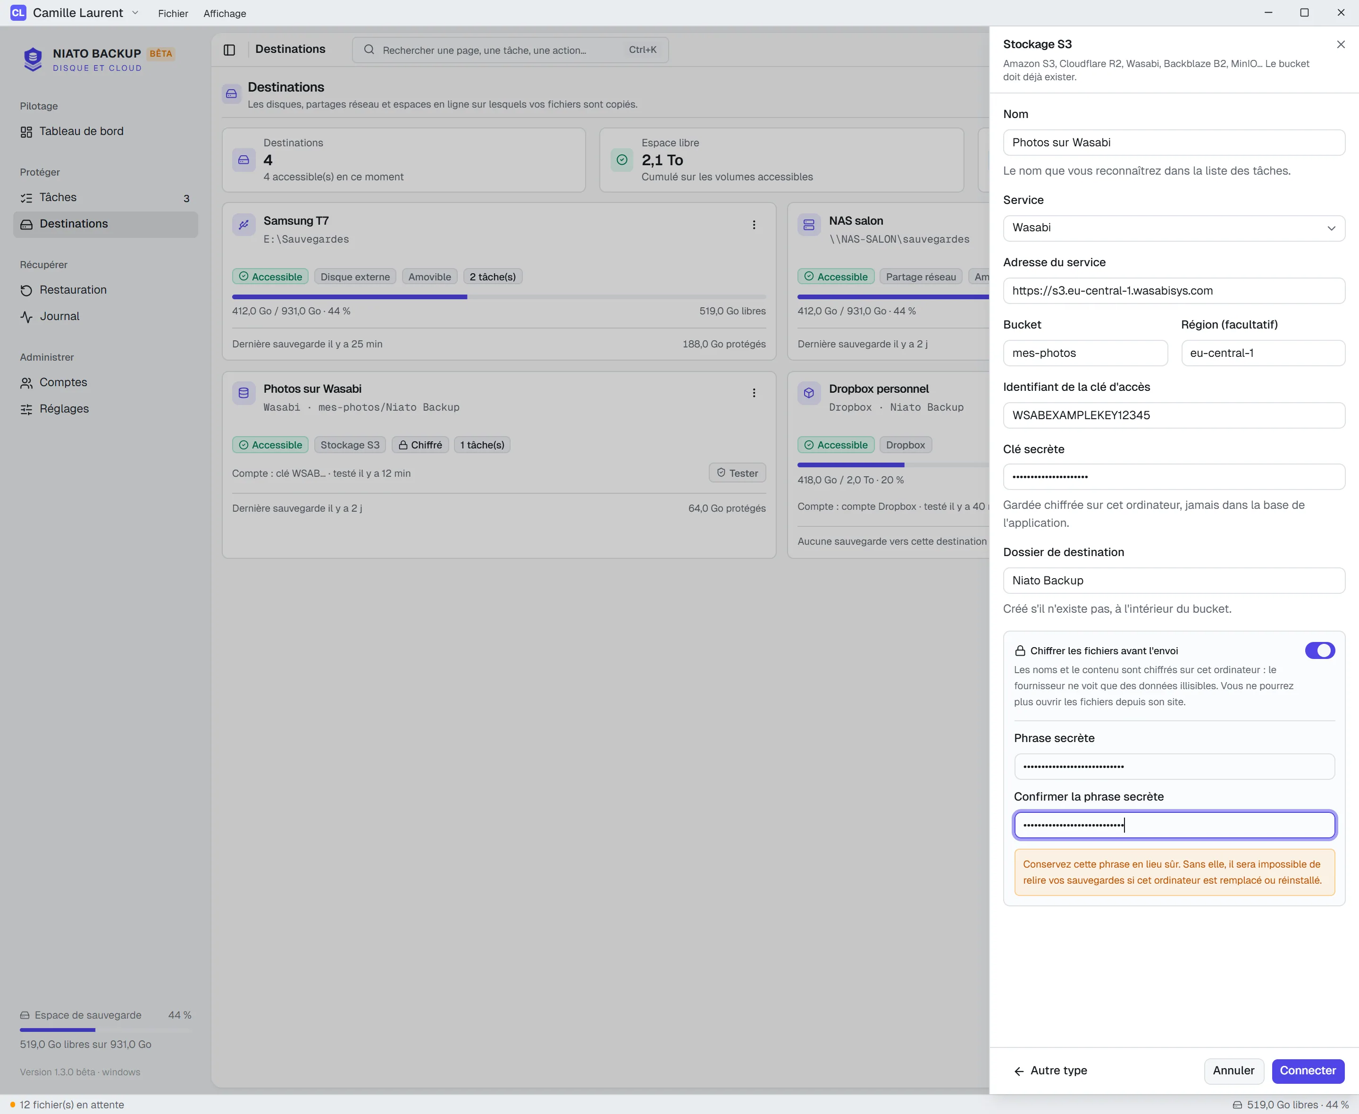This screenshot has width=1359, height=1114.
Task: Open Réglages in the sidebar
Action: click(x=106, y=409)
